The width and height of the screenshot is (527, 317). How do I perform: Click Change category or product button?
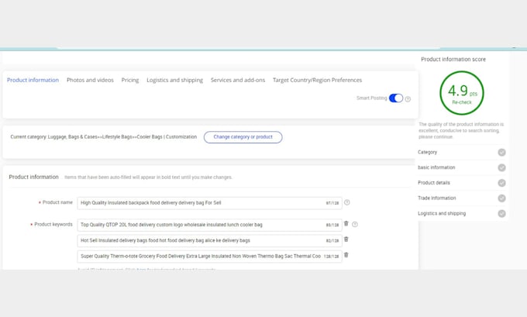click(243, 137)
